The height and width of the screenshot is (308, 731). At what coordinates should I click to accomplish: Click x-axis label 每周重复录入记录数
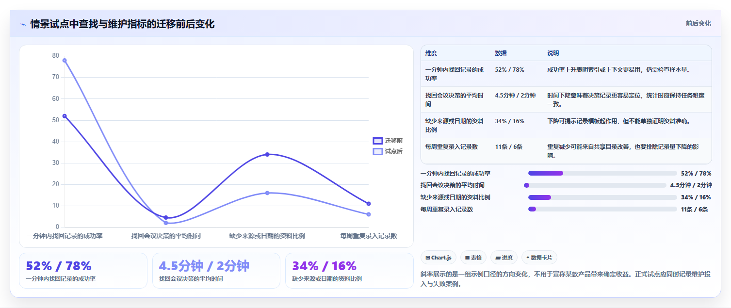[369, 236]
